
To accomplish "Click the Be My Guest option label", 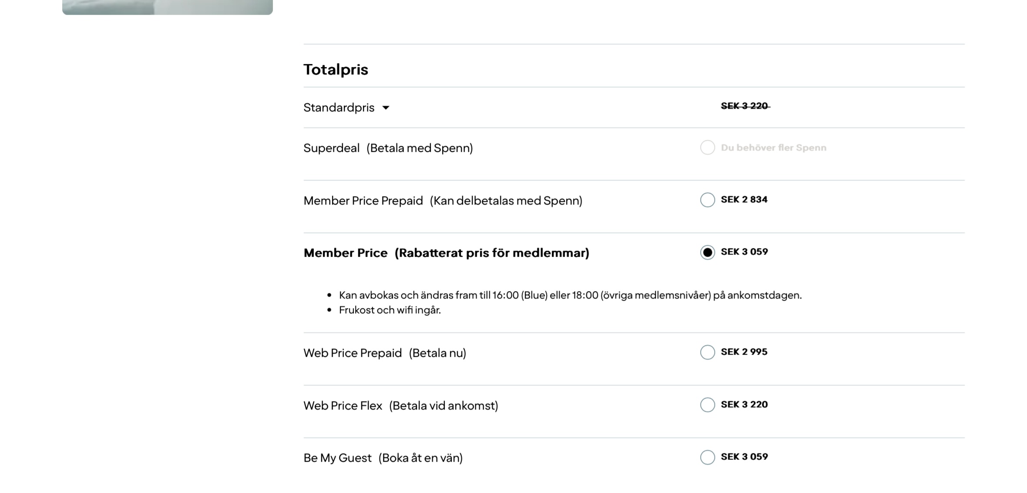I will coord(383,458).
